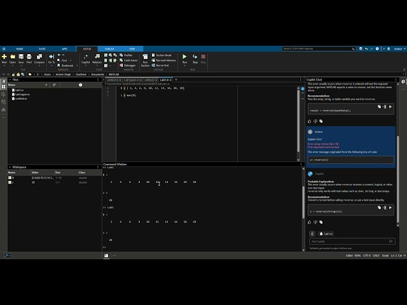Click the notifications bell icon

389,49
